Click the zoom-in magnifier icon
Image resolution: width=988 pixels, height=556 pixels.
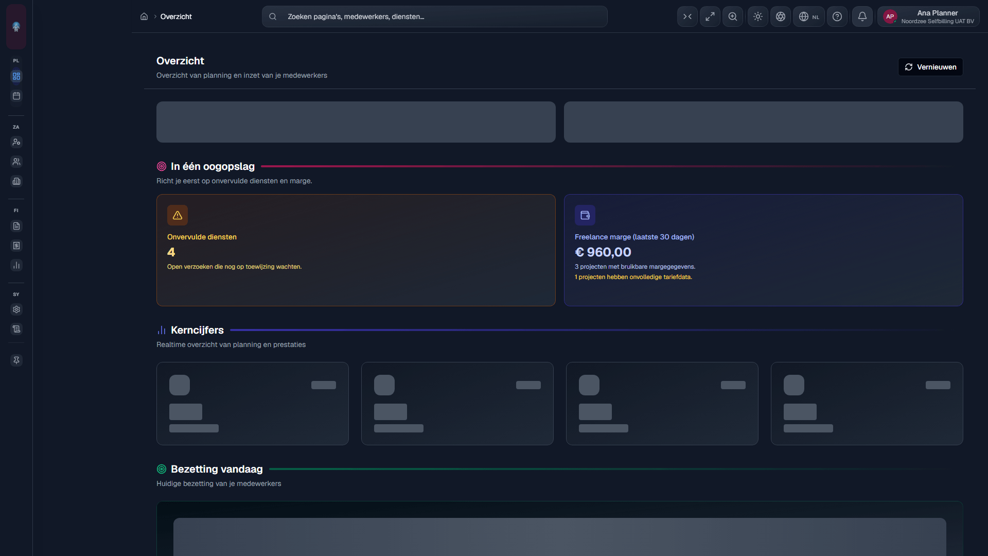pos(733,16)
